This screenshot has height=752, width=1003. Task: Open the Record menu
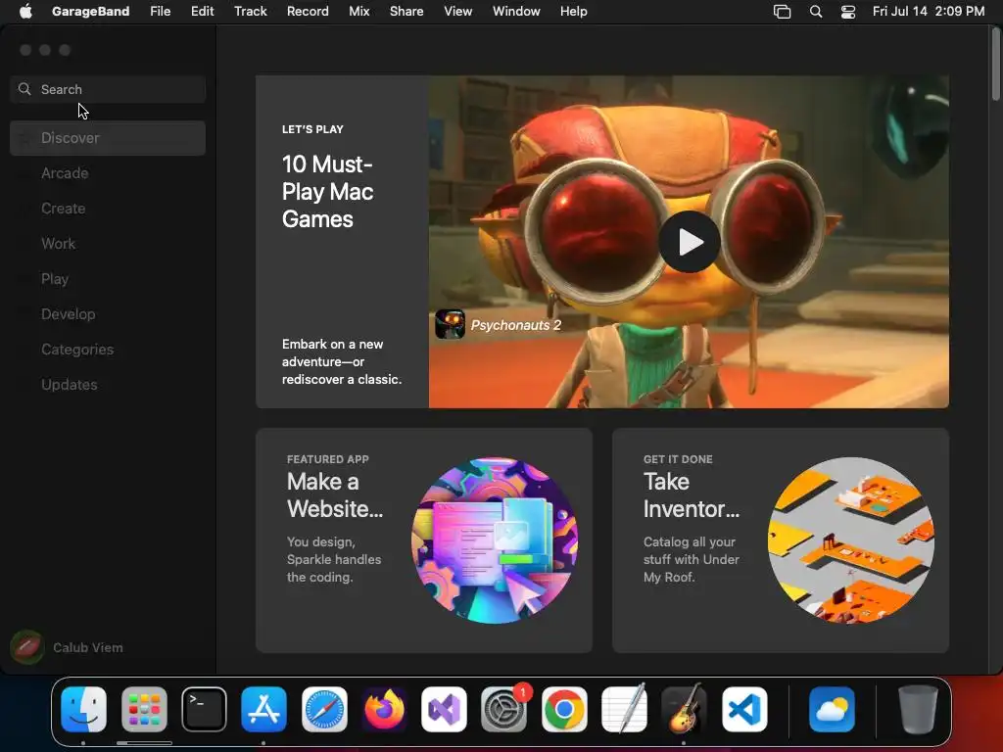308,11
